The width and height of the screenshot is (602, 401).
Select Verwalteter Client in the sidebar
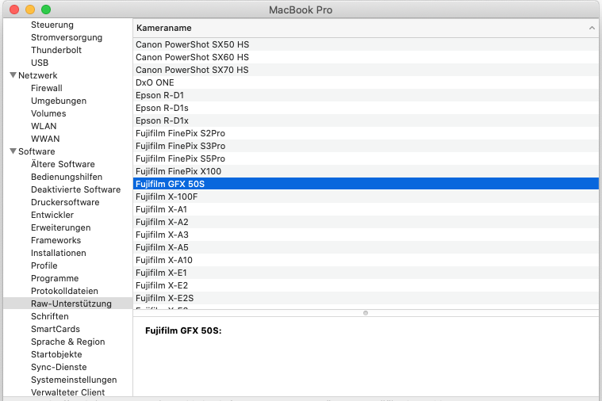(68, 391)
